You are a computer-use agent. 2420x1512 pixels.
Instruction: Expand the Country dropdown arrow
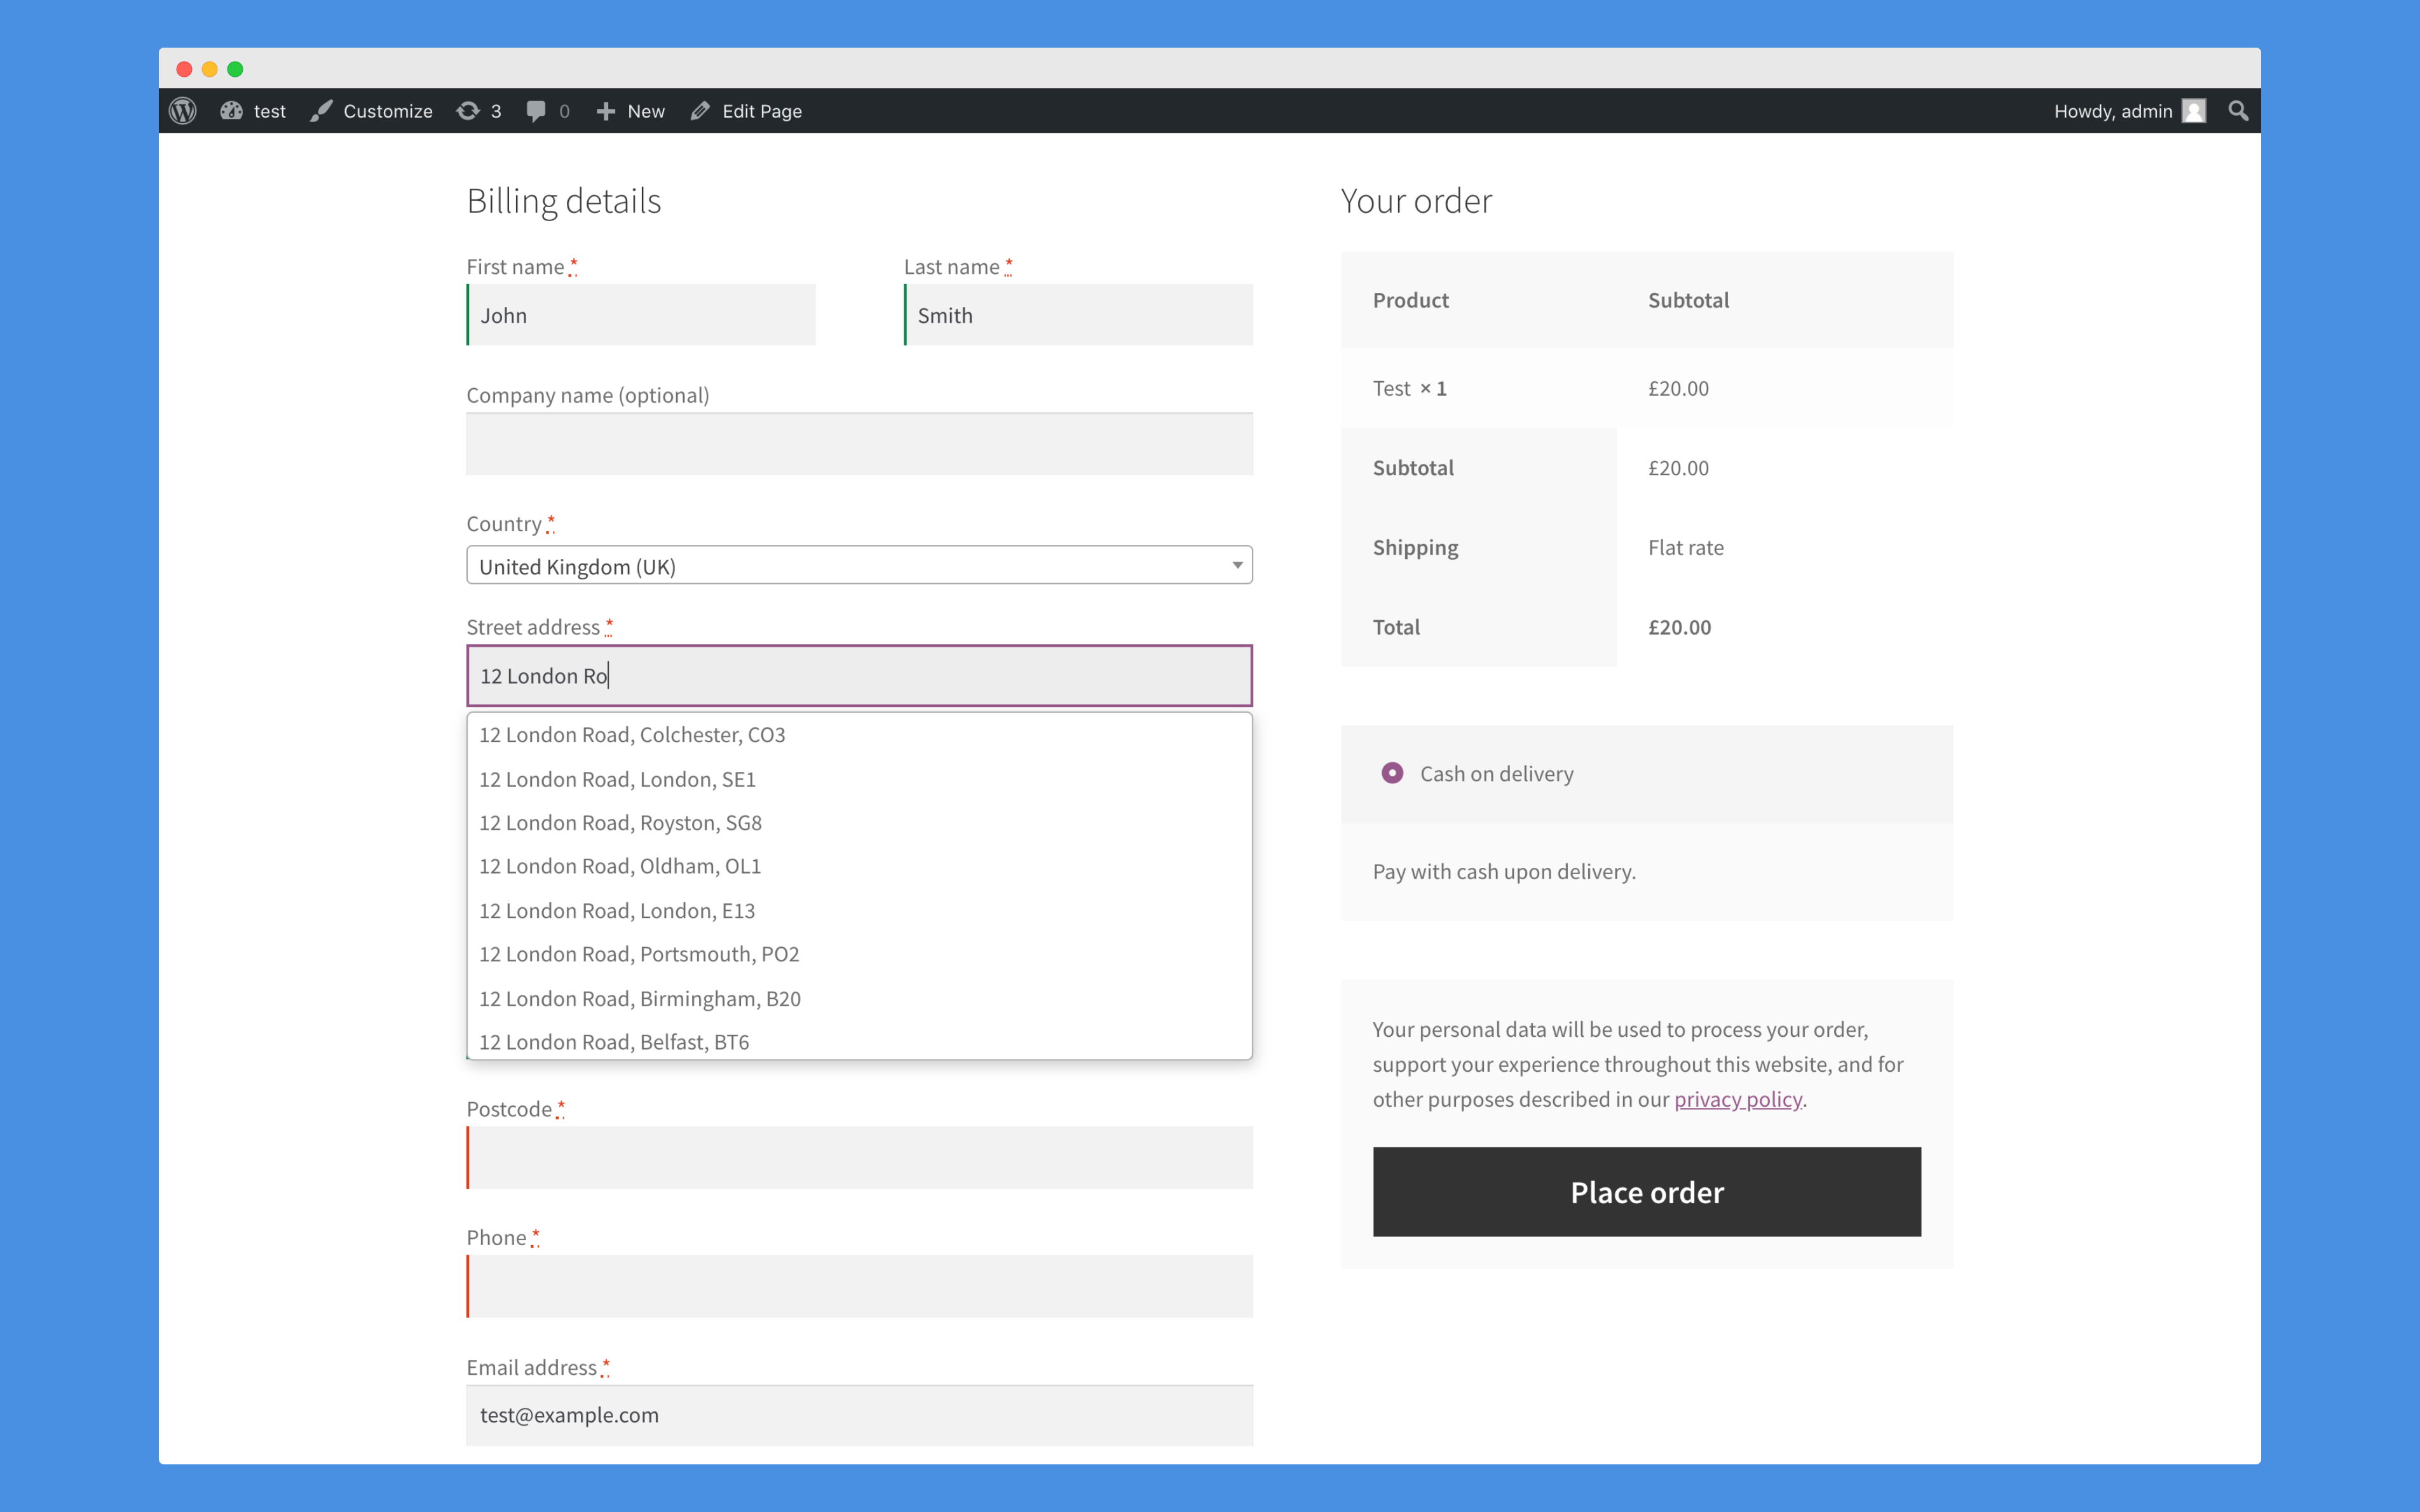click(1237, 566)
